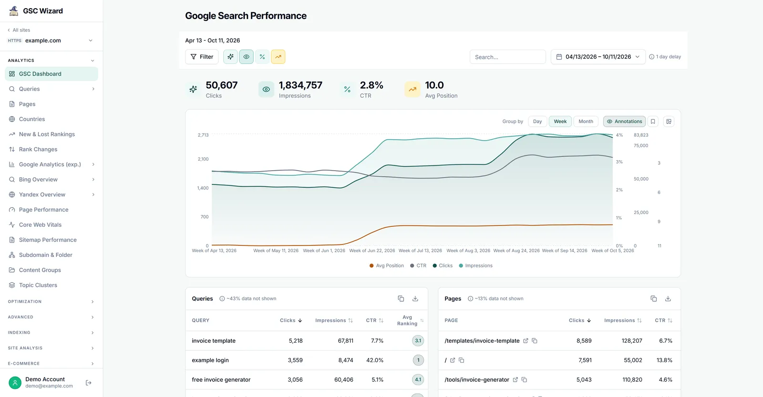
Task: Toggle the Avg Position trend metric button
Action: point(278,57)
